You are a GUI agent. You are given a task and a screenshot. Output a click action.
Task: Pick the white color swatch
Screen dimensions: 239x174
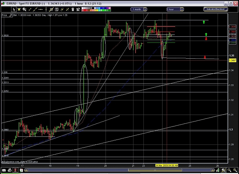click(x=83, y=8)
